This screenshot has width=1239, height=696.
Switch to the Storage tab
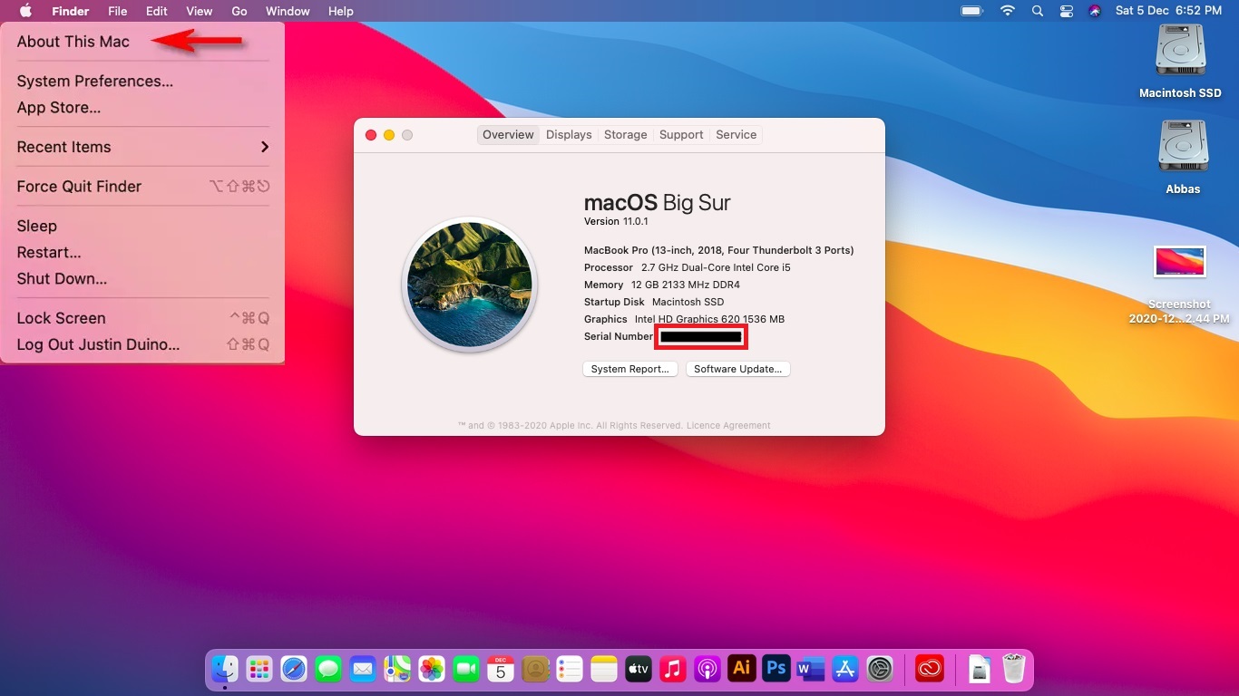625,135
